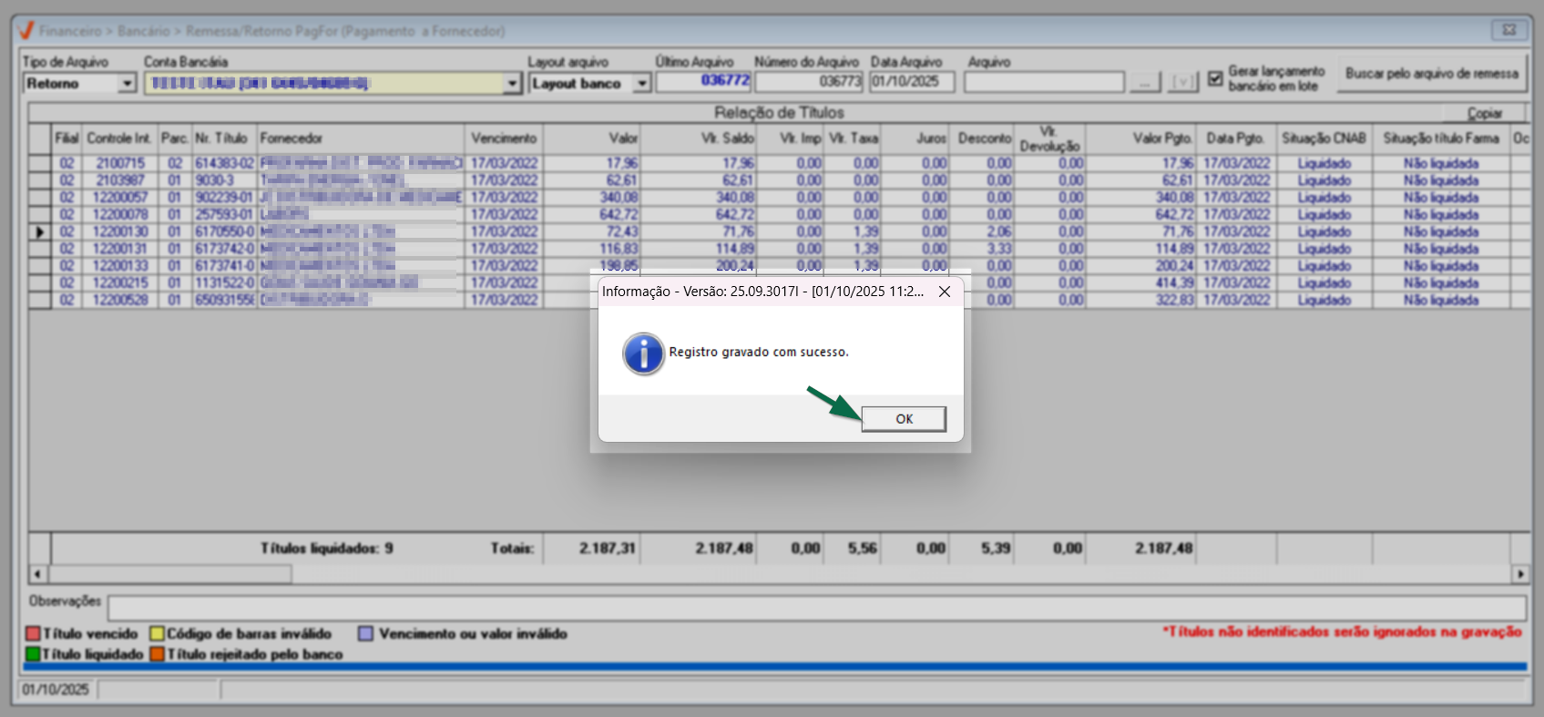Click scroll right arrow of horizontal scrollbar

pos(1519,574)
